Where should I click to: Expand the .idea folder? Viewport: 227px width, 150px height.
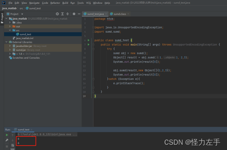(x=10, y=22)
